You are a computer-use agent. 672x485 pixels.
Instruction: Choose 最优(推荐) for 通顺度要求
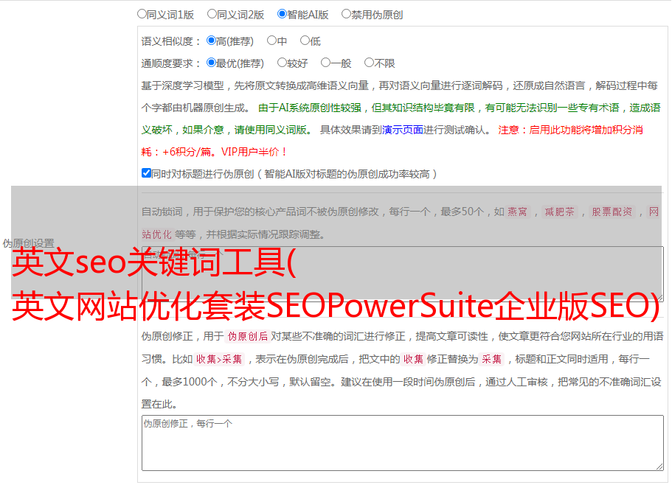pyautogui.click(x=211, y=63)
